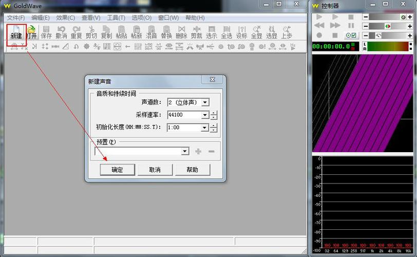The height and width of the screenshot is (257, 417).
Task: Click the round Record button in Controller
Action: (x=319, y=35)
